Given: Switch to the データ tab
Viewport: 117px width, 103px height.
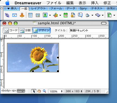Looking at the screenshot, I should coord(71,9).
